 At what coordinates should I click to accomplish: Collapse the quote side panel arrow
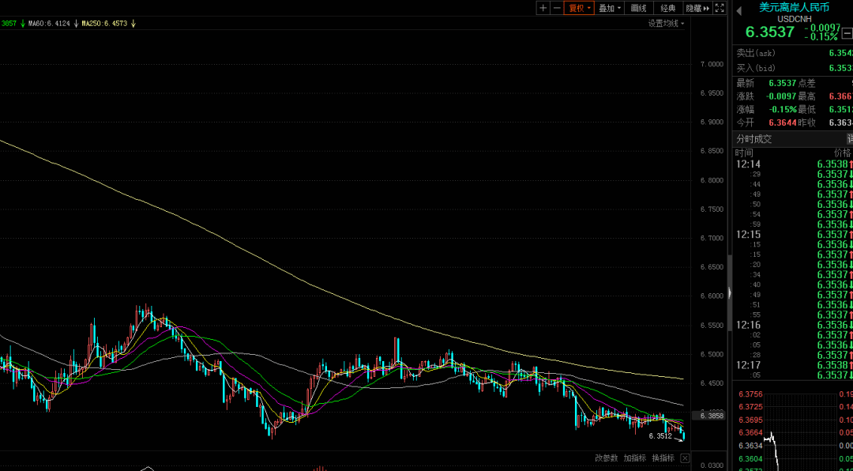coord(738,11)
